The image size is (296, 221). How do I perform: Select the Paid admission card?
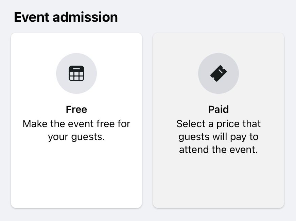(219, 120)
